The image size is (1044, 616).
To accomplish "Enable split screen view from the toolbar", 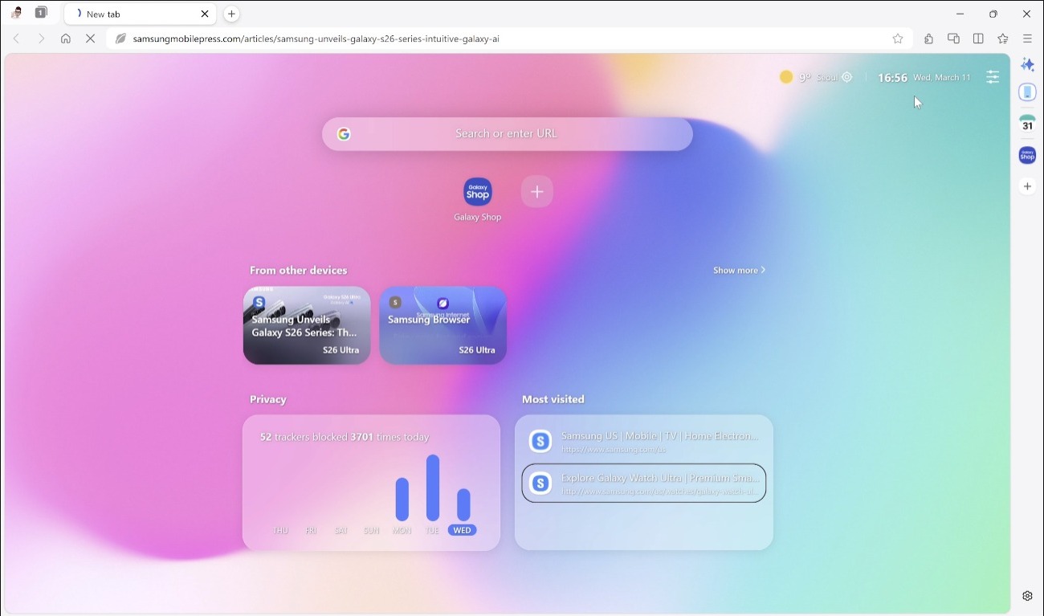I will click(977, 38).
